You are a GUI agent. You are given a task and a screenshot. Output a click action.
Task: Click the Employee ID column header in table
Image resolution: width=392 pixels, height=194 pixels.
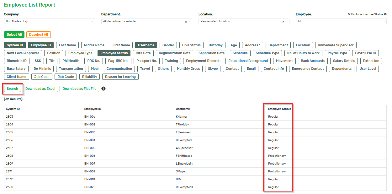(93, 109)
